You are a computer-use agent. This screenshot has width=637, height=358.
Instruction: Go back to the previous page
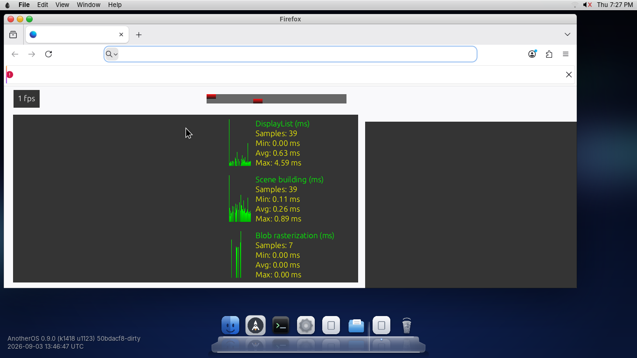coord(15,54)
